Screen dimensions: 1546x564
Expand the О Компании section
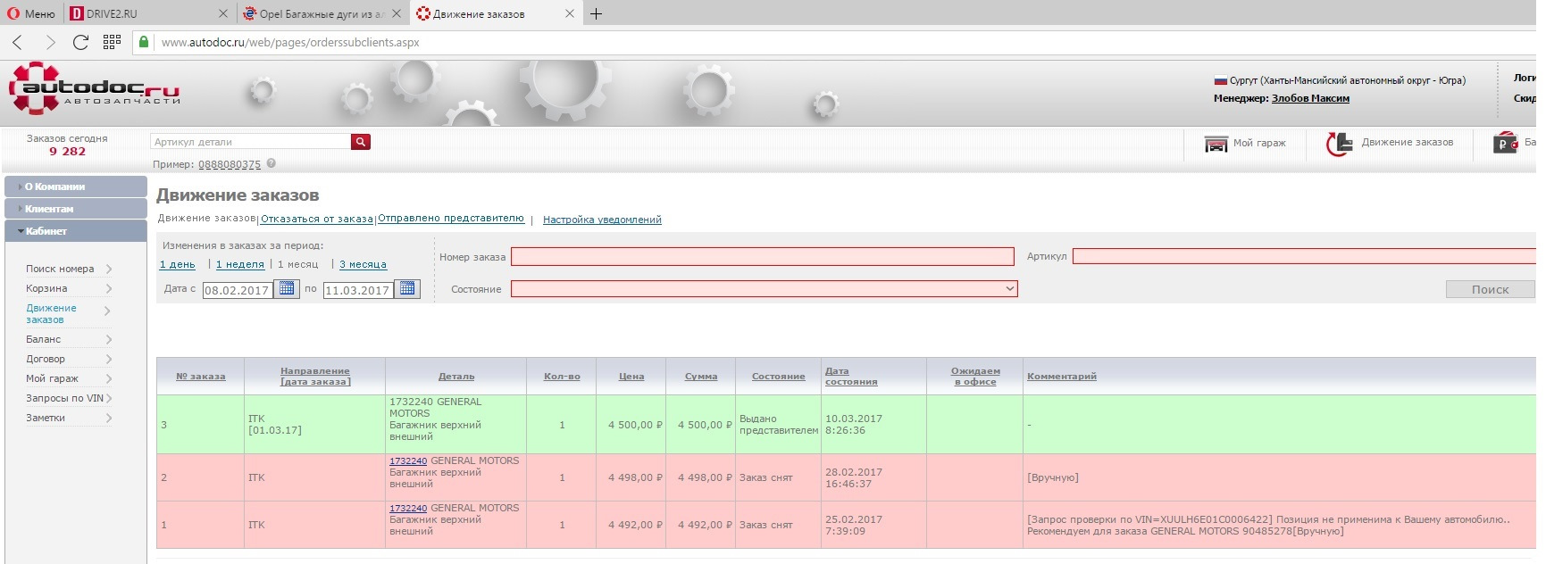coord(76,187)
